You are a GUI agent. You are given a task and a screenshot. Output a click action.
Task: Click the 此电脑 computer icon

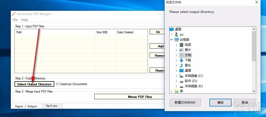(x=177, y=40)
